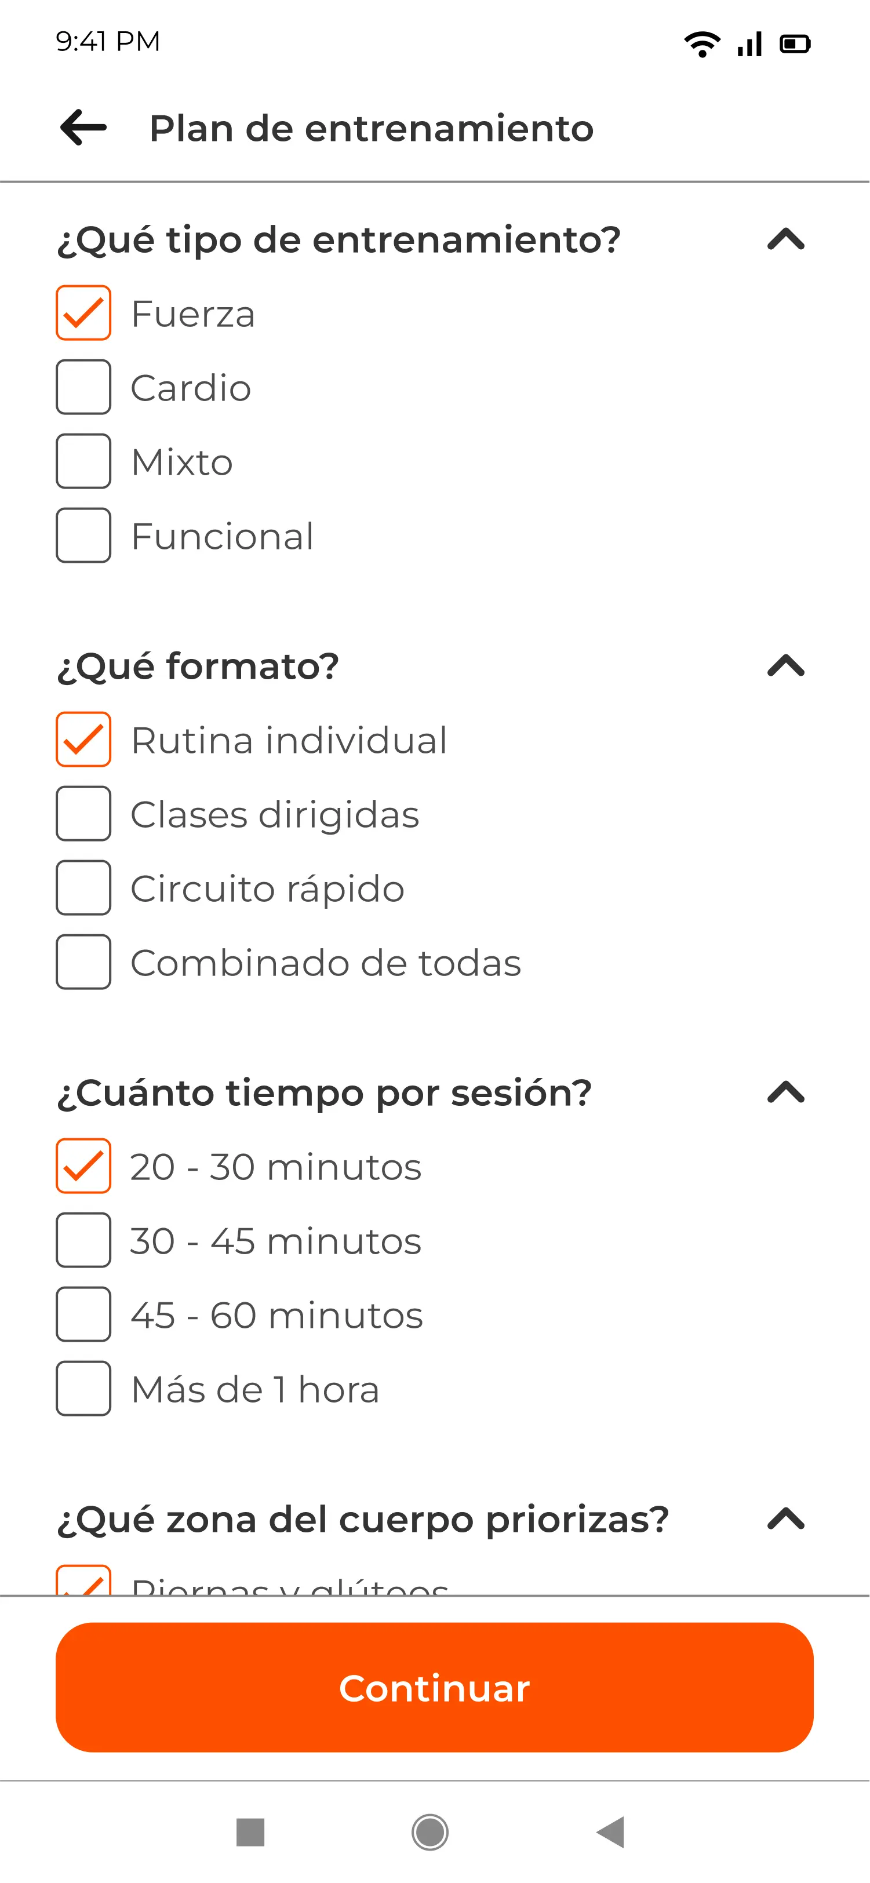This screenshot has height=1883, width=870.
Task: Collapse the ¿Qué zona del cuerpo priorizas? section
Action: [x=786, y=1519]
